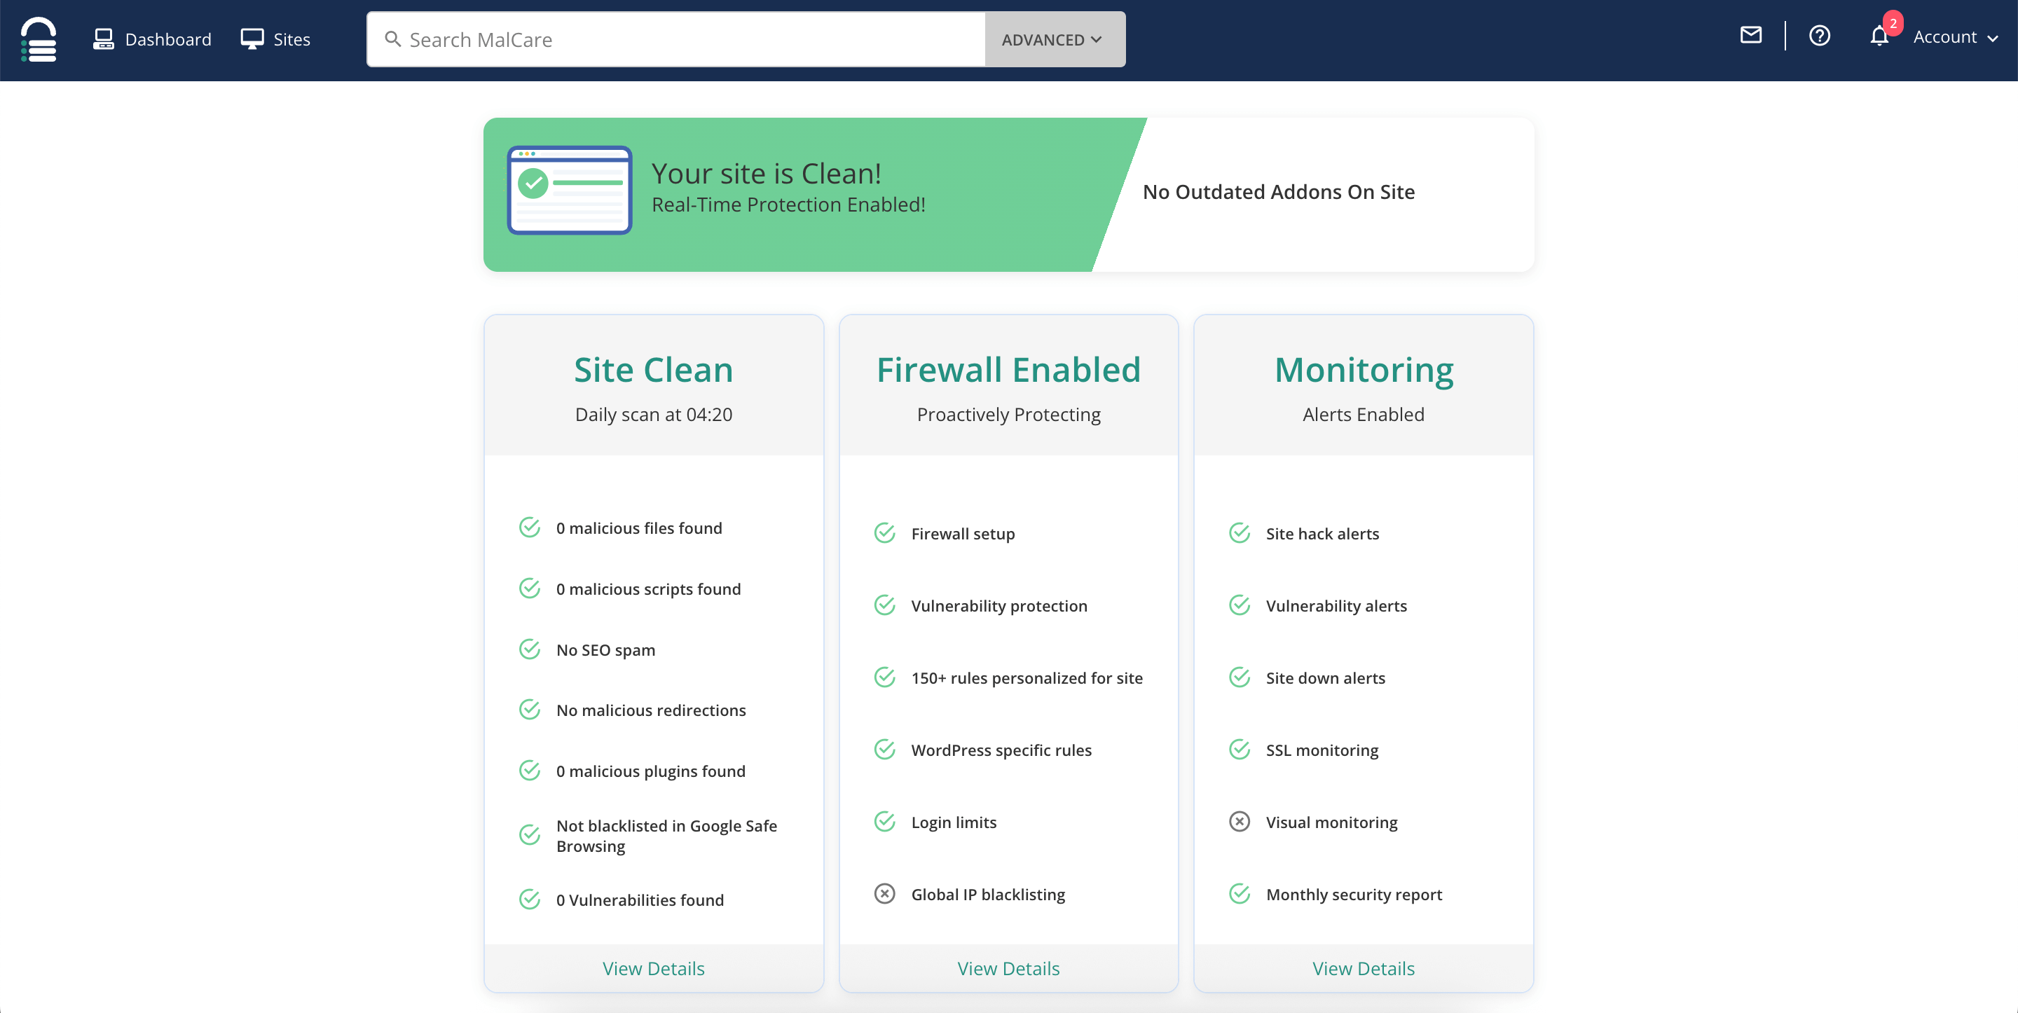
Task: Click the Sites monitor icon
Action: click(252, 39)
